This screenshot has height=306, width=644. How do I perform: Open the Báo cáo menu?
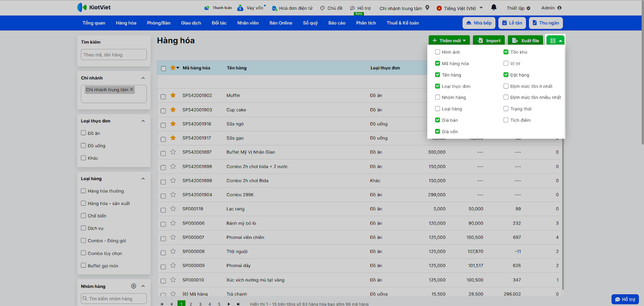(x=336, y=23)
